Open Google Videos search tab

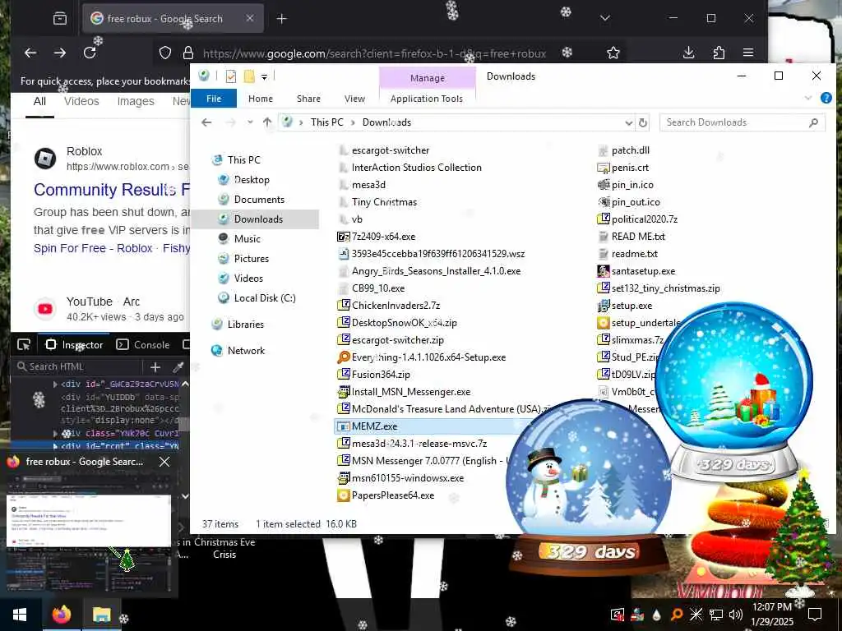(x=81, y=101)
